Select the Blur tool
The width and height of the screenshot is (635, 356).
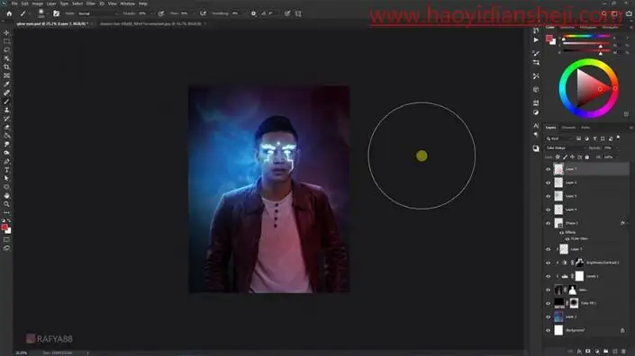(x=6, y=144)
